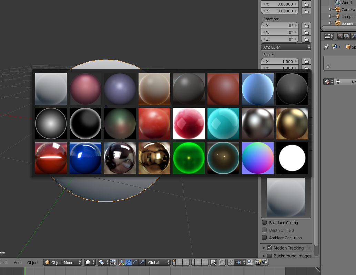Uncheck the Motion Tracking checkbox
Screen dimensions: 356x275
click(x=269, y=248)
